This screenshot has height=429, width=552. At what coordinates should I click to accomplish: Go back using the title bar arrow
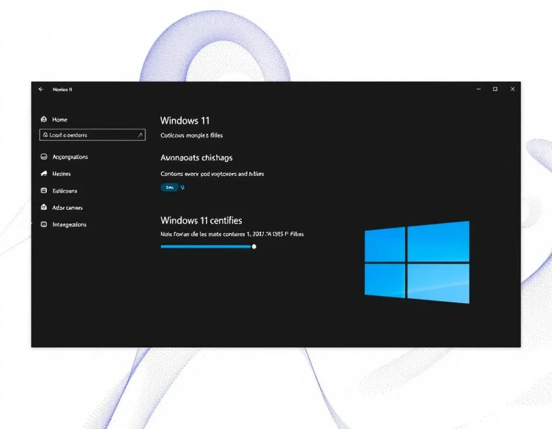click(41, 89)
